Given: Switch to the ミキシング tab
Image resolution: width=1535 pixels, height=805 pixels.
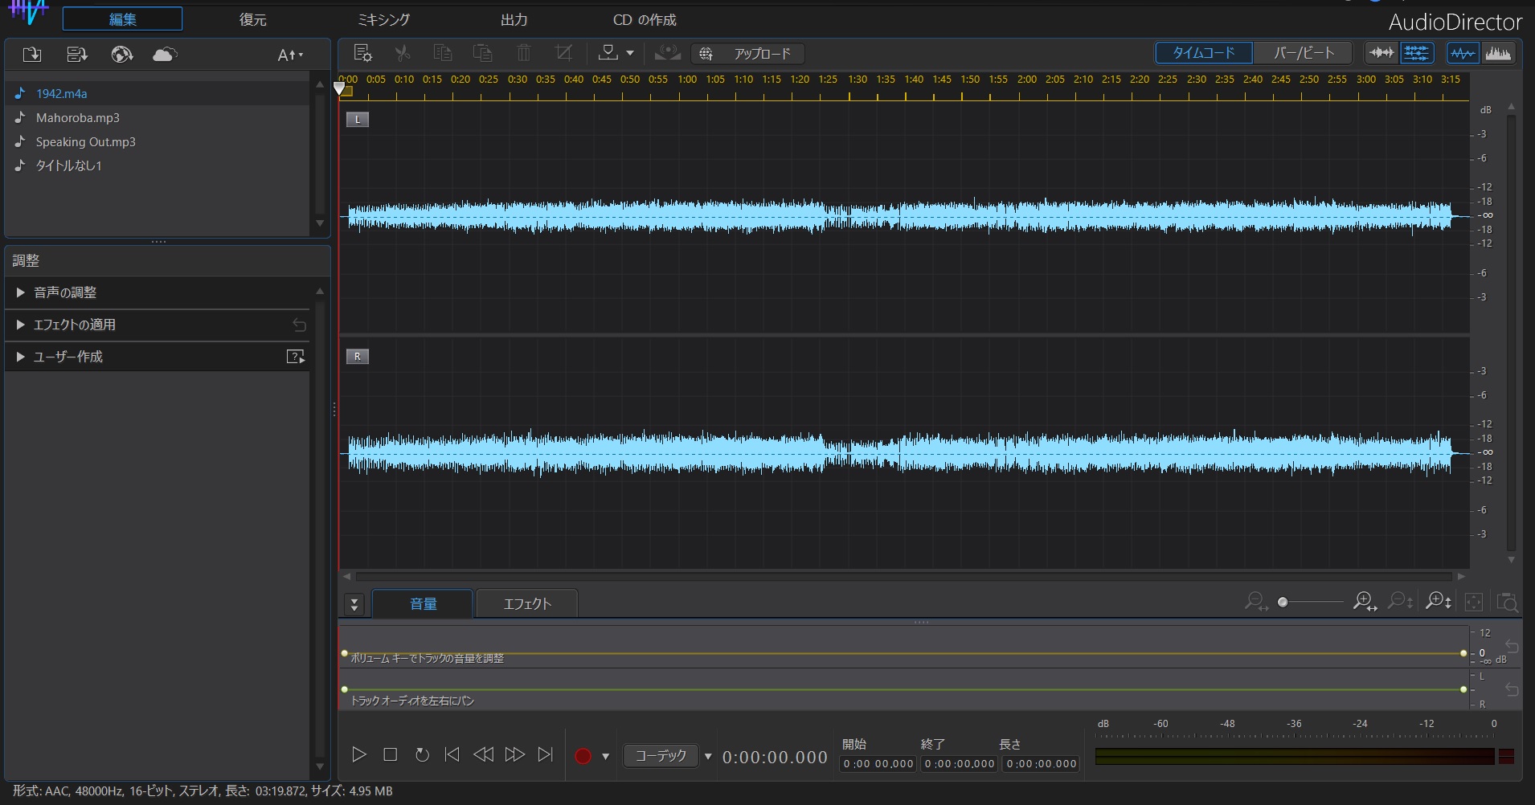Looking at the screenshot, I should pyautogui.click(x=384, y=18).
